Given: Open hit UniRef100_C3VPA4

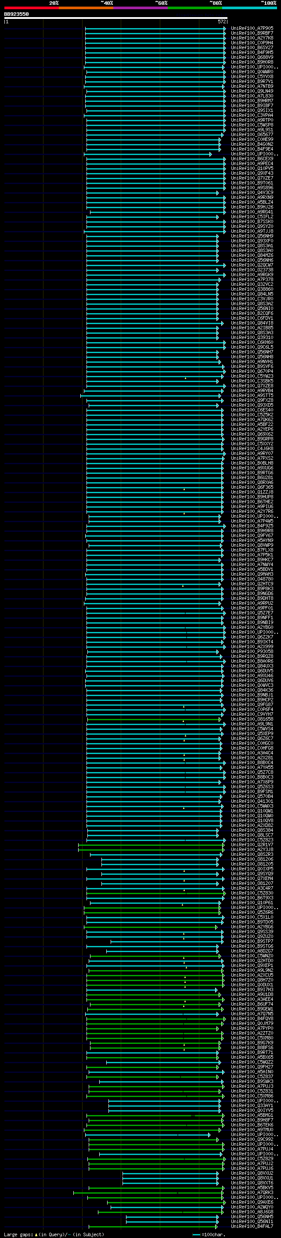Looking at the screenshot, I should click(x=252, y=115).
